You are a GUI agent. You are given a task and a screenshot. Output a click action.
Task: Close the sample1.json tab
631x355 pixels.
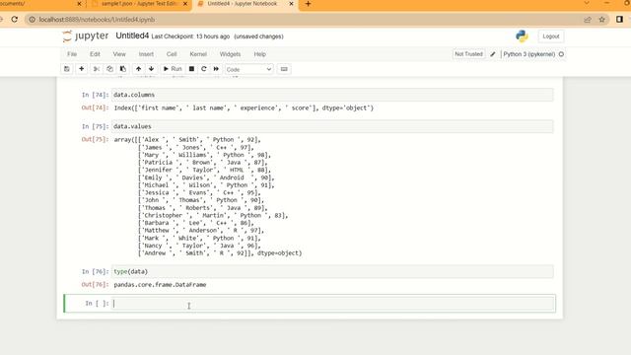coord(185,4)
